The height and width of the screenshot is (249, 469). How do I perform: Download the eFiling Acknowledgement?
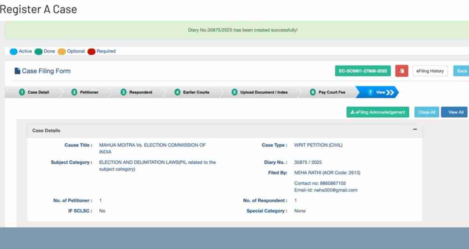(378, 112)
